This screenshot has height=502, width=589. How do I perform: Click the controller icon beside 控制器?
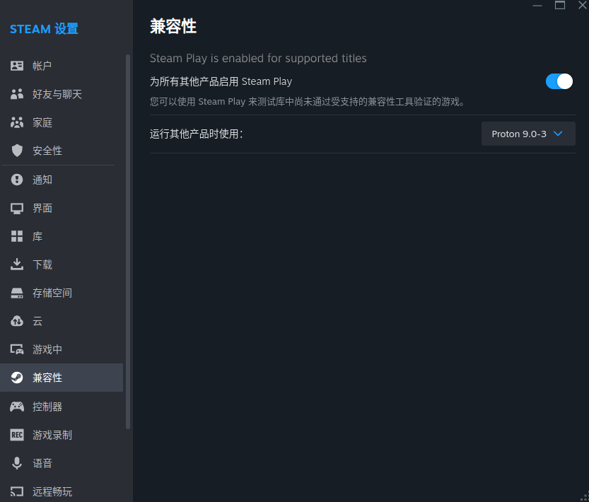pos(17,407)
